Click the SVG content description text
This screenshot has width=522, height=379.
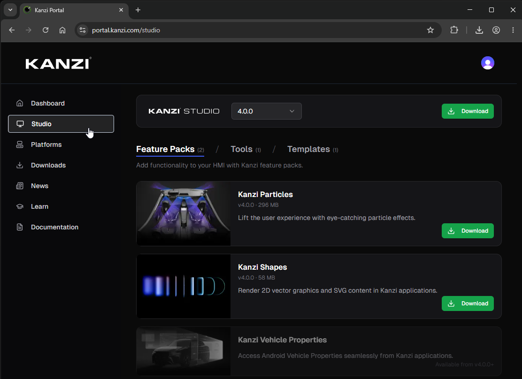338,290
